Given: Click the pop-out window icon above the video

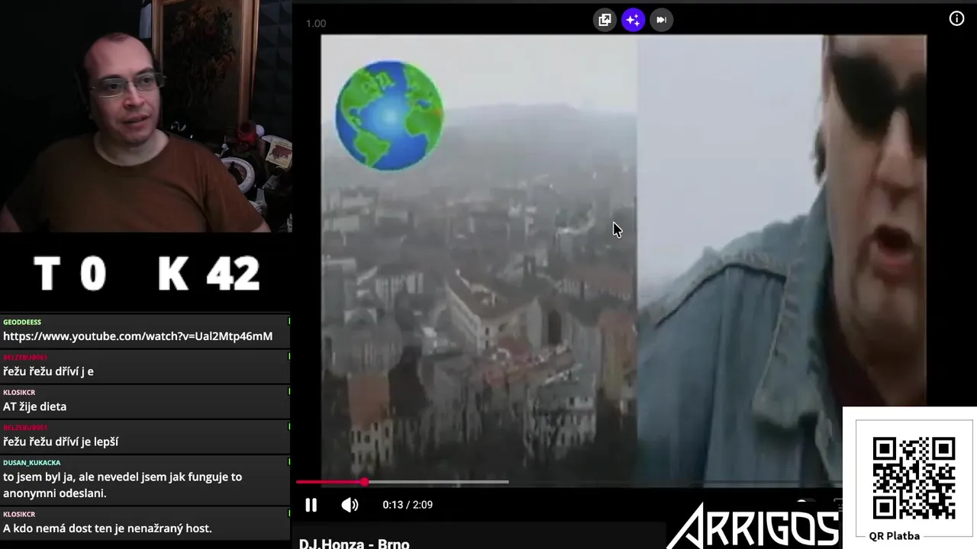Looking at the screenshot, I should tap(605, 20).
